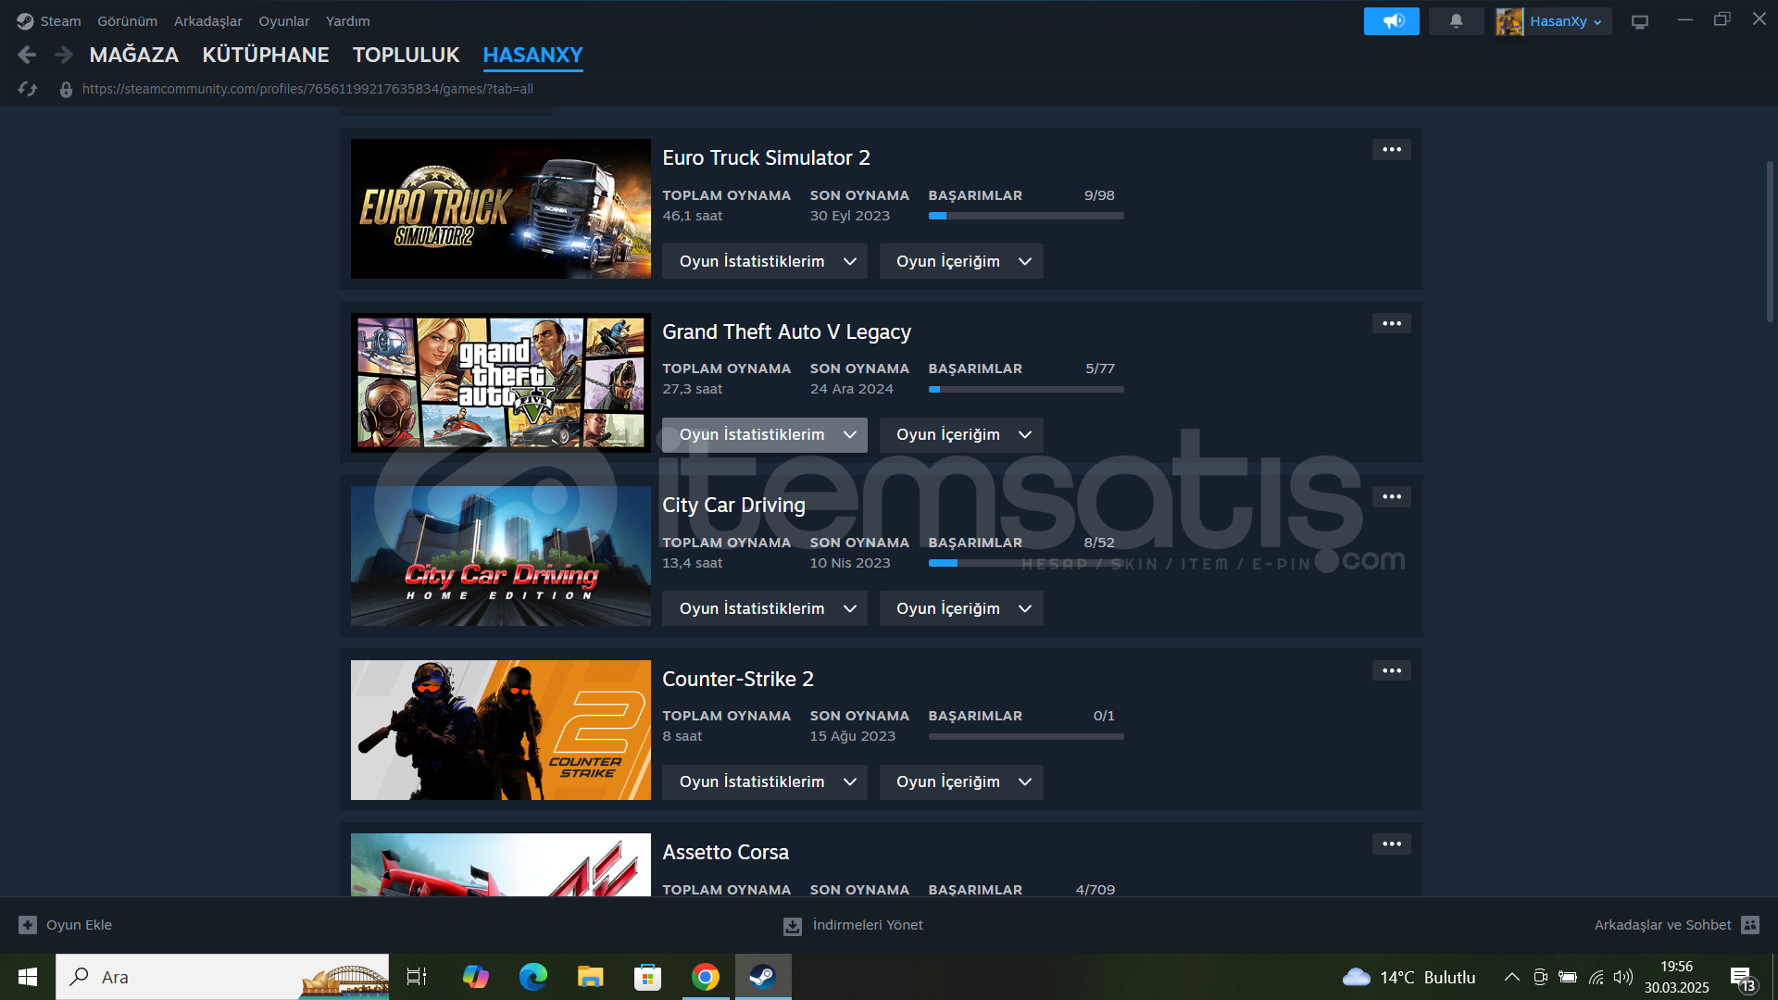Click the Euro Truck Simulator 2 cover image
This screenshot has height=1000, width=1778.
click(x=501, y=209)
